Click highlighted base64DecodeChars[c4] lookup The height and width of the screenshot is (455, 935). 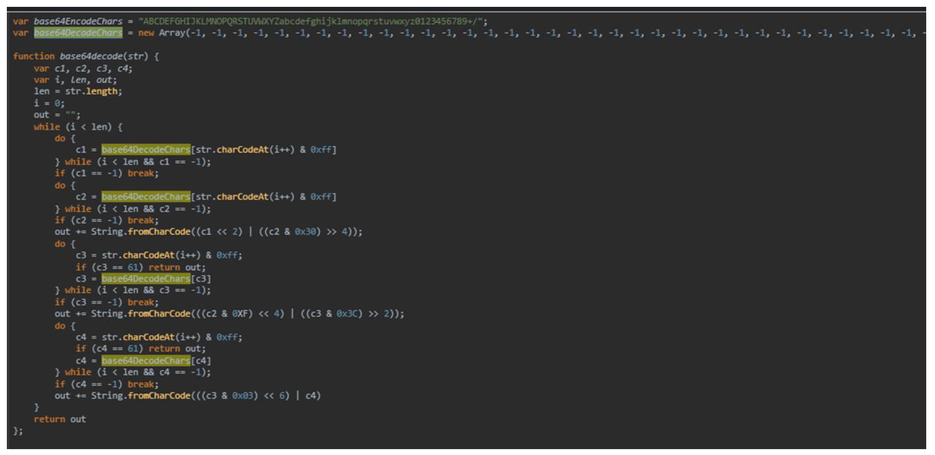coord(146,361)
